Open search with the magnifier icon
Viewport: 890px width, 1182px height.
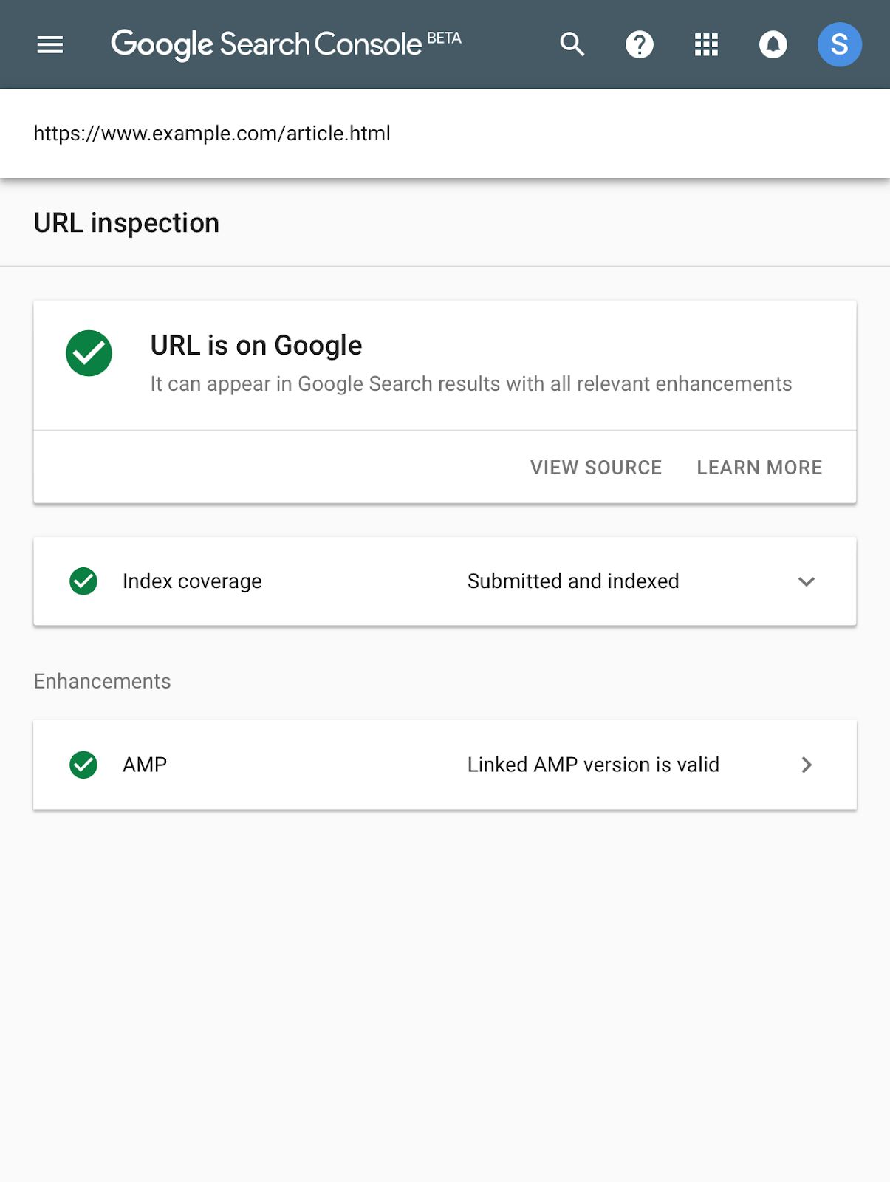pyautogui.click(x=572, y=44)
